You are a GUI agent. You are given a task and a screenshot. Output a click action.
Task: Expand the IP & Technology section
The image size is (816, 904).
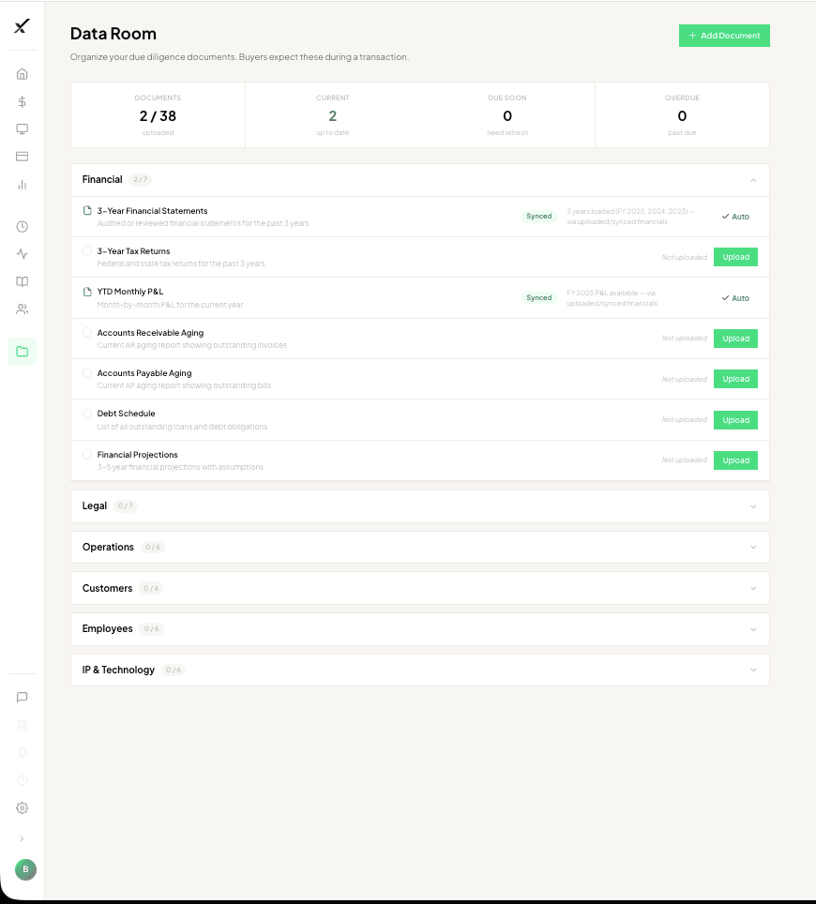pyautogui.click(x=753, y=670)
